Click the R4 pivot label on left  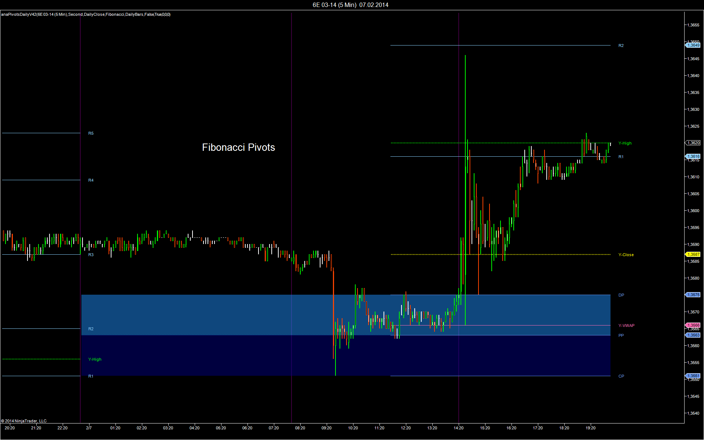tap(91, 180)
